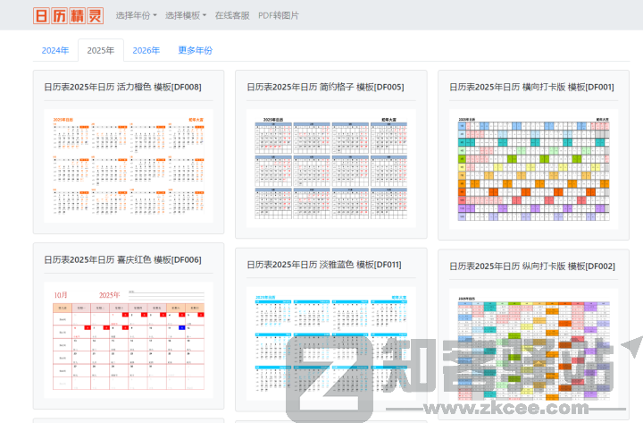
Task: Click the 简约格子 模板[DF005] title
Action: (x=325, y=87)
